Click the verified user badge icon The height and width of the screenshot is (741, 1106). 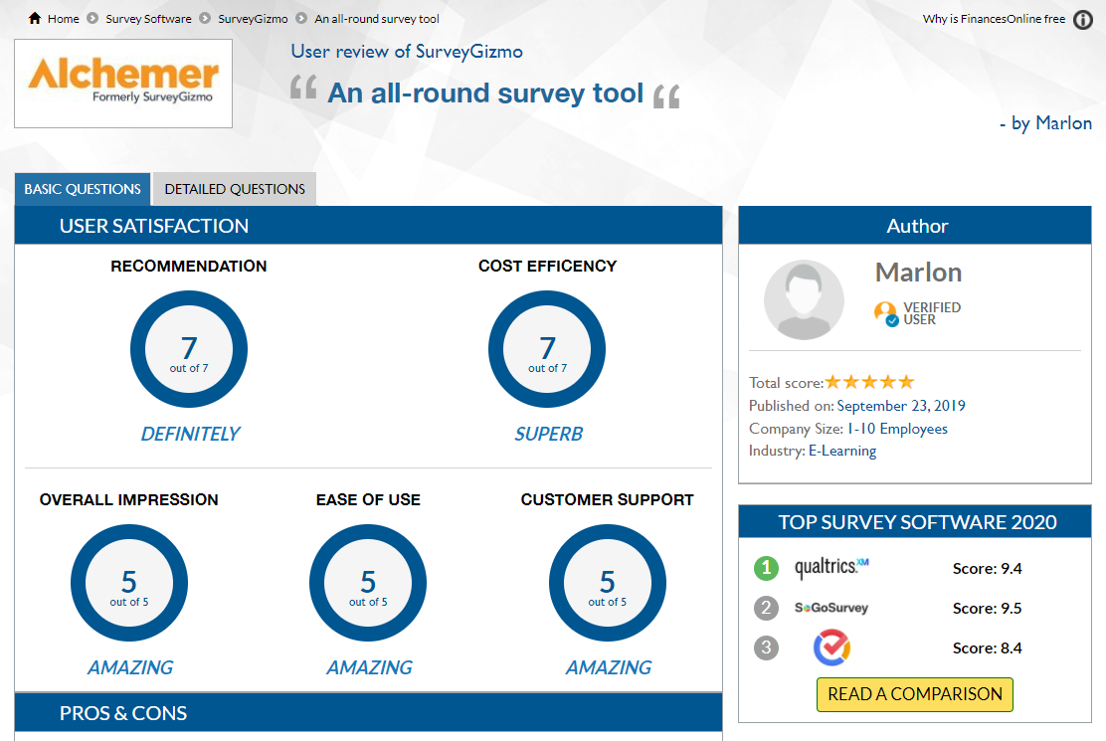885,313
